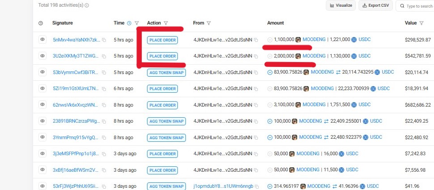This screenshot has width=434, height=190.
Task: Expand swap details for 314.965197 MOODENG swap
Action: tap(270, 186)
